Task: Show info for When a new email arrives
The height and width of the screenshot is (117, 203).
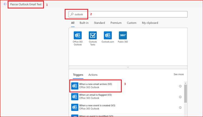Action: pyautogui.click(x=180, y=86)
